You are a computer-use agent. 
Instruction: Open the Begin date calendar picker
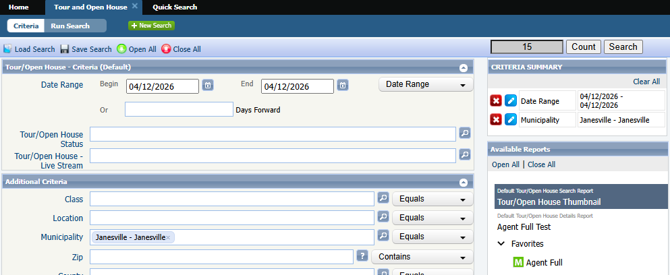coord(208,86)
